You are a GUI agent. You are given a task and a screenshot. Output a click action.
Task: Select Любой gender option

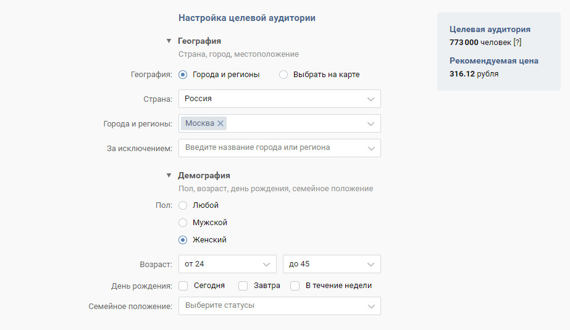(183, 205)
